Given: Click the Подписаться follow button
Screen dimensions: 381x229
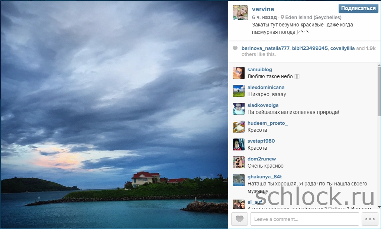Looking at the screenshot, I should pos(358,8).
